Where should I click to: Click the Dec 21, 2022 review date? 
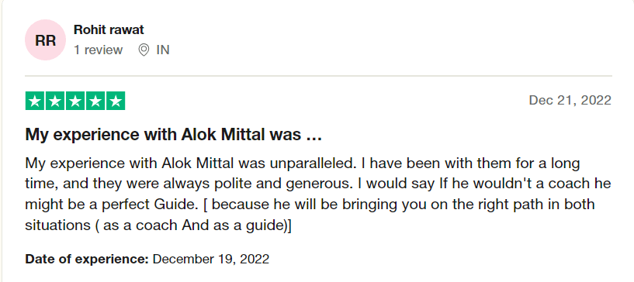[570, 100]
